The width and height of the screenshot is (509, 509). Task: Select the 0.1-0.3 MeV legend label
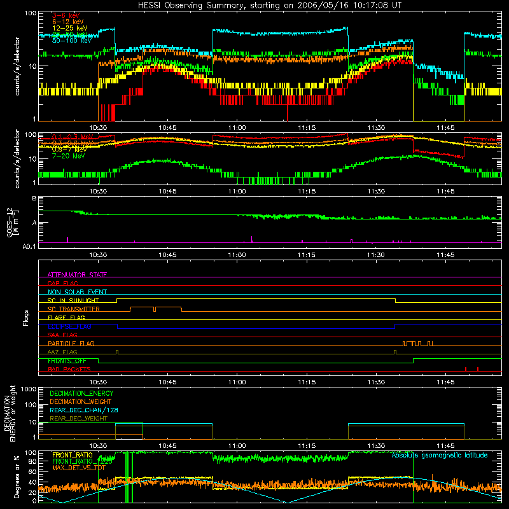(73, 137)
